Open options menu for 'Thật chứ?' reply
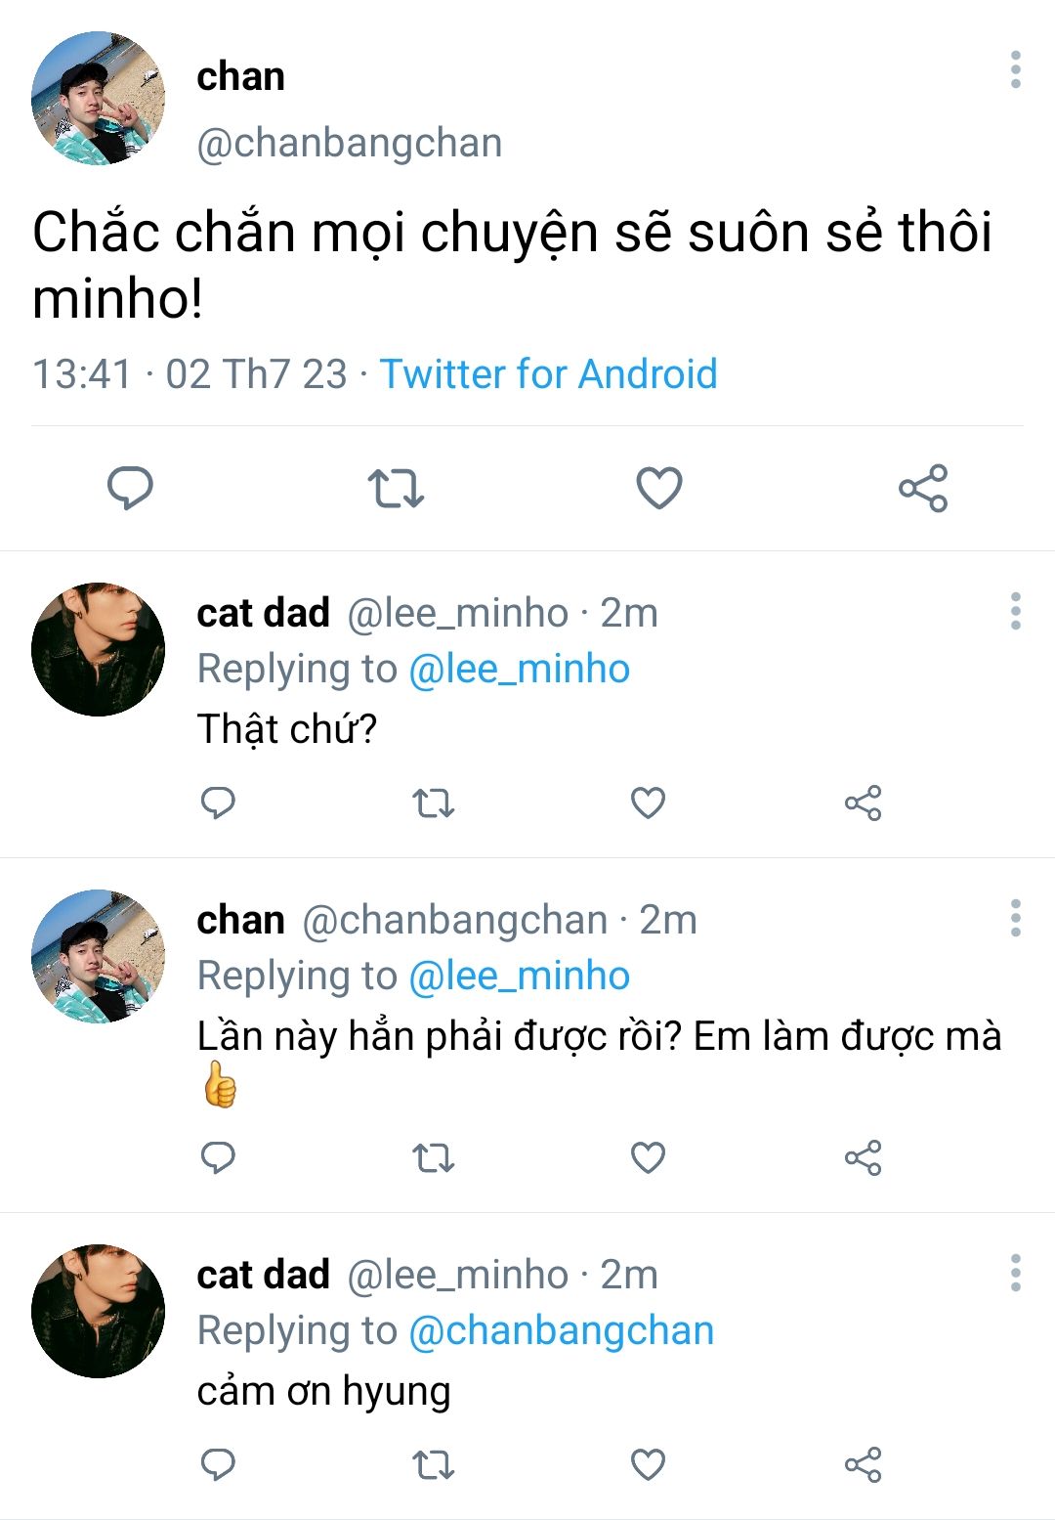 click(1016, 612)
